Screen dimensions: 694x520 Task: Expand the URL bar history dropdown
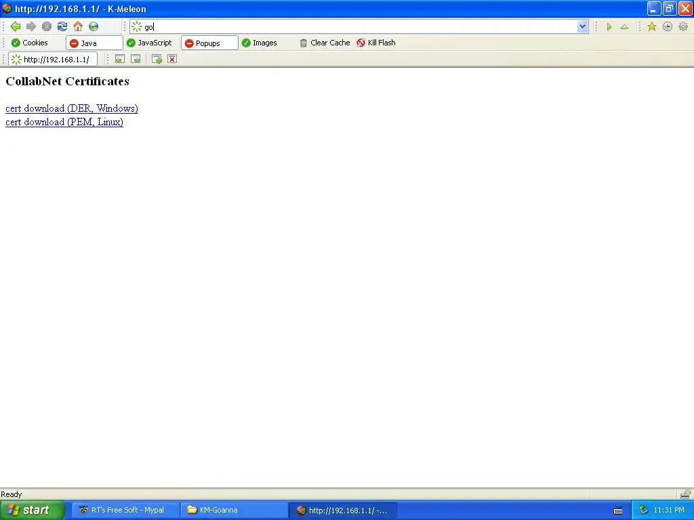click(x=582, y=26)
